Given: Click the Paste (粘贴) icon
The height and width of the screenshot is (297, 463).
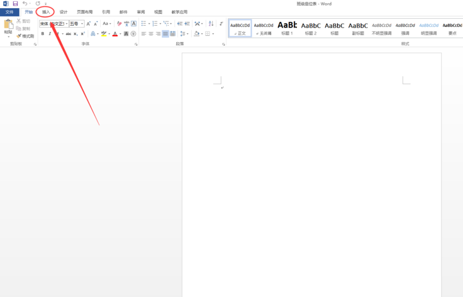Looking at the screenshot, I should pos(8,26).
